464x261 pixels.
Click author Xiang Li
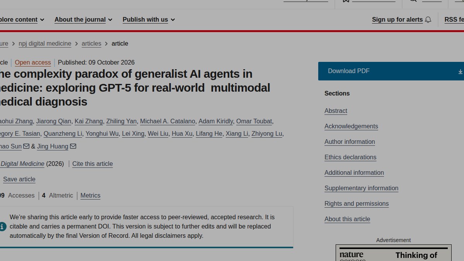(237, 134)
